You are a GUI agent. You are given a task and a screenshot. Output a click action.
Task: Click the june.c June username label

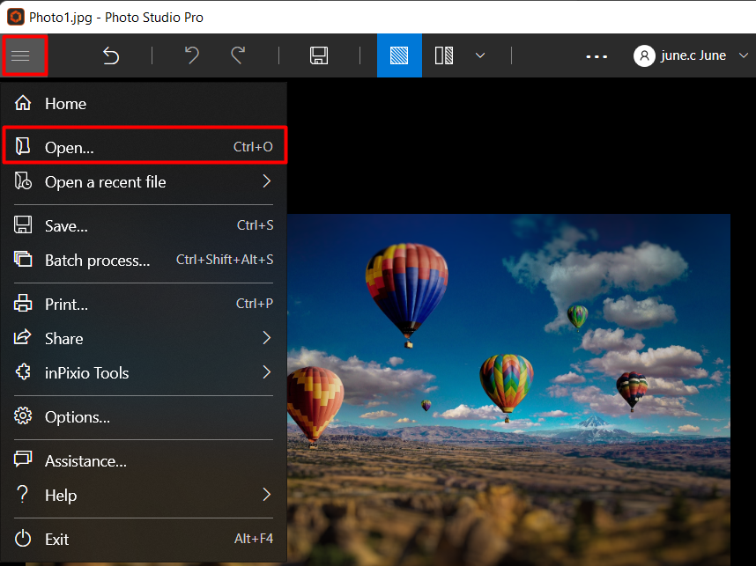tap(693, 55)
